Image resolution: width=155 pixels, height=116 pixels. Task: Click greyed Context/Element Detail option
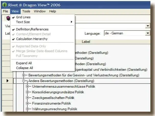pos(42,34)
